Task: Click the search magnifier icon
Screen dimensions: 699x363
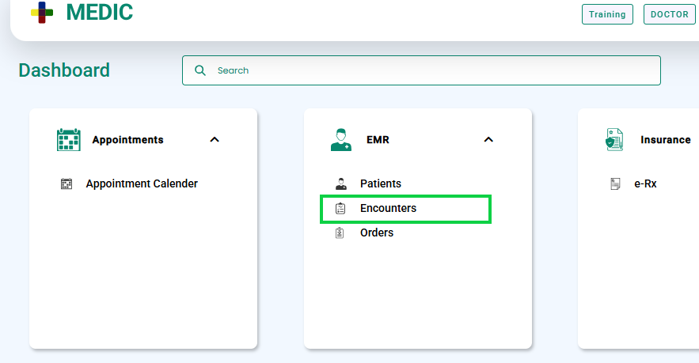Action: [200, 70]
